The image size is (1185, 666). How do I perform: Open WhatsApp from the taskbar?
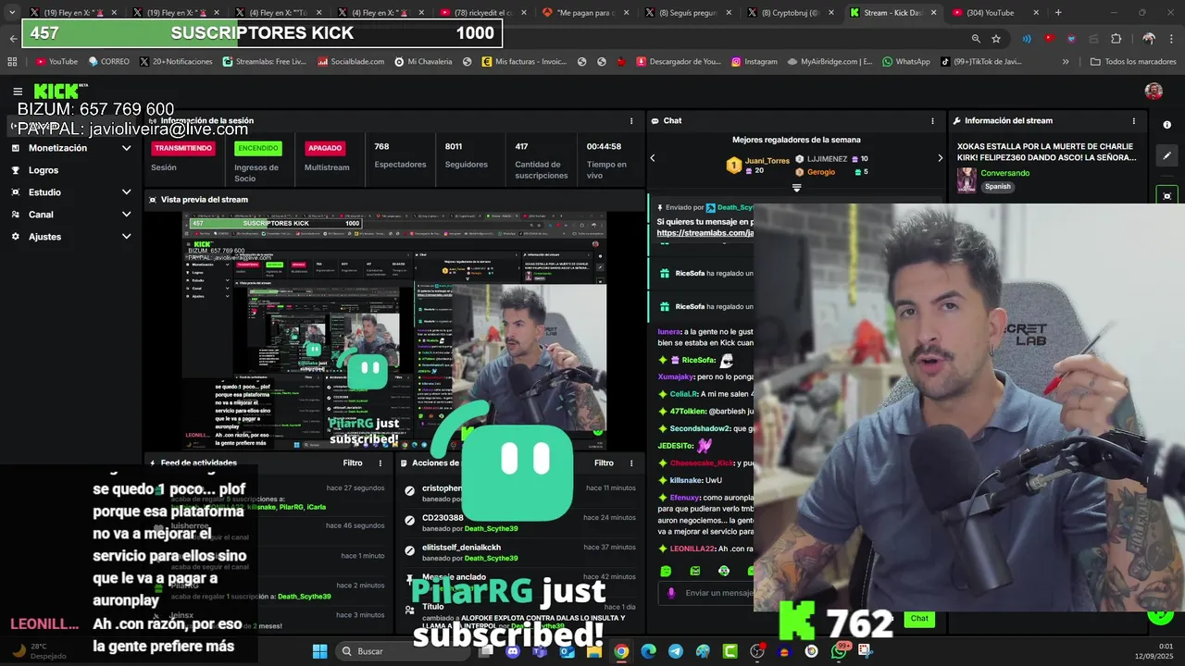coord(838,651)
